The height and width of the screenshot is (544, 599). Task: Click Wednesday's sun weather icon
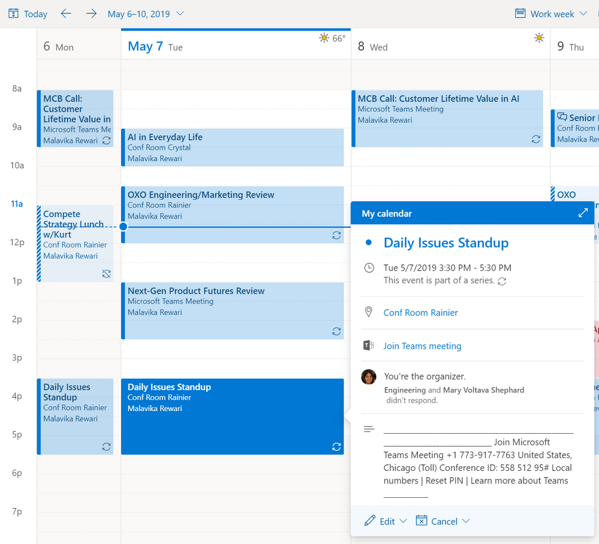tap(539, 38)
